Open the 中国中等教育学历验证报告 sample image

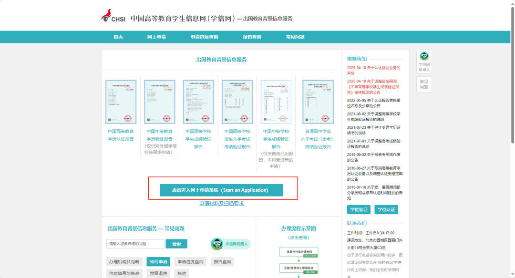[160, 102]
